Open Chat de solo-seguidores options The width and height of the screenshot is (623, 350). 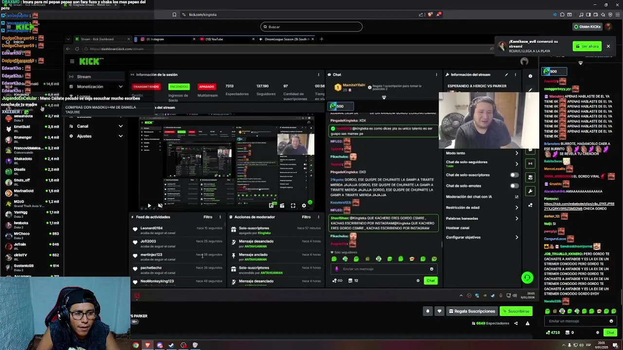click(482, 163)
